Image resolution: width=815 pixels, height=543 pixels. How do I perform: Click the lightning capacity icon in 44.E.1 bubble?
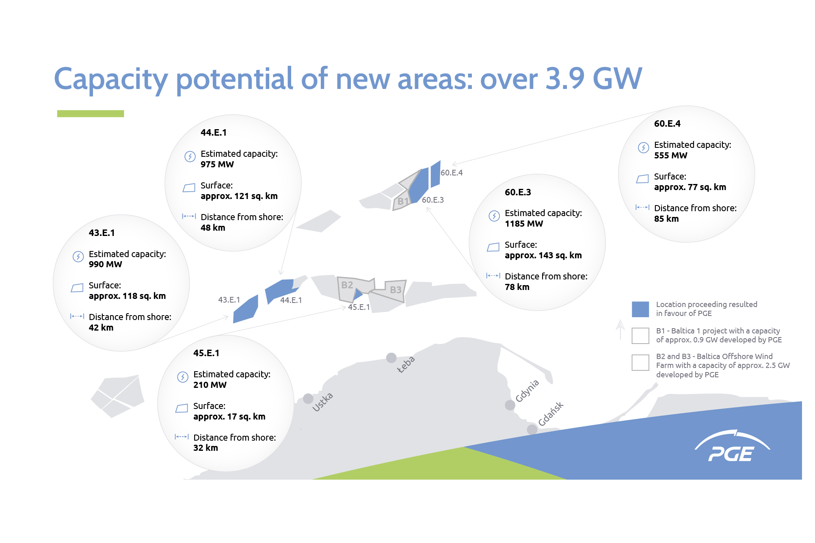point(190,156)
